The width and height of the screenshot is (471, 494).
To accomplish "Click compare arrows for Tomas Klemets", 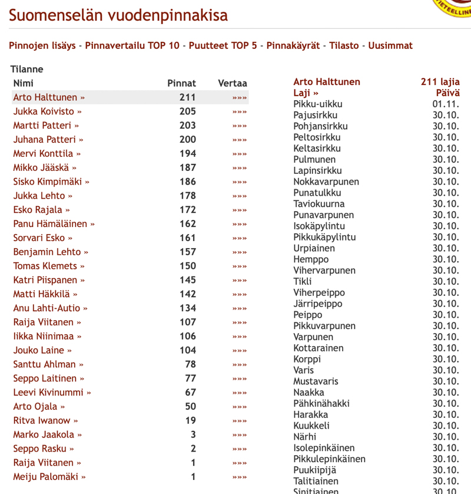I will click(239, 266).
